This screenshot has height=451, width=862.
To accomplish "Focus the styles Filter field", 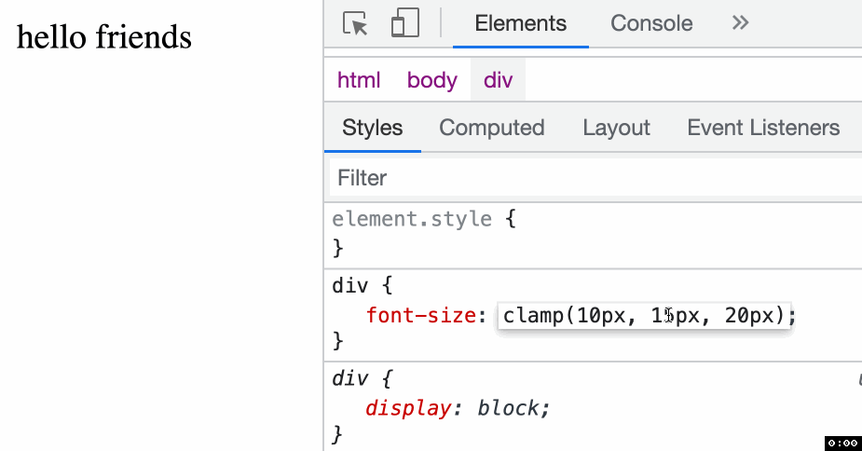I will tap(596, 178).
